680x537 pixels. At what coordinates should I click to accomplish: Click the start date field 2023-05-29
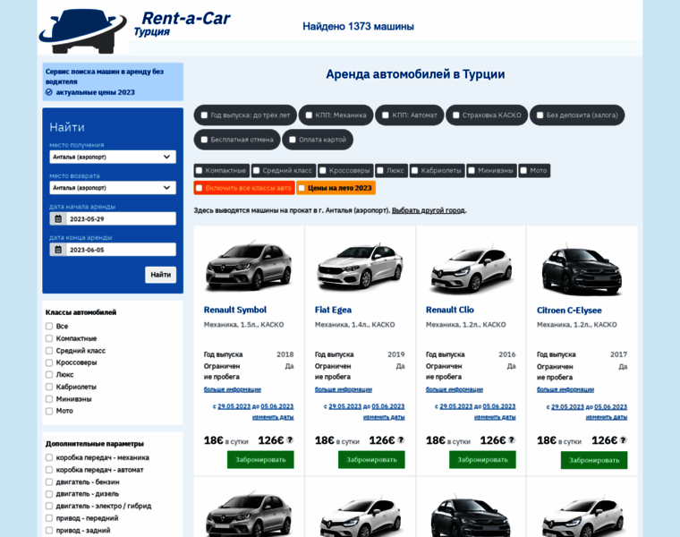(x=121, y=218)
